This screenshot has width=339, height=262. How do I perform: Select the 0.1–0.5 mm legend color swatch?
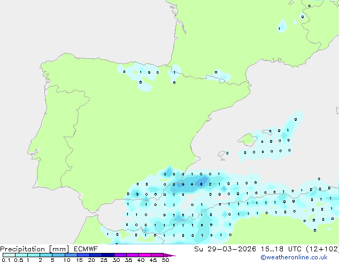9,255
